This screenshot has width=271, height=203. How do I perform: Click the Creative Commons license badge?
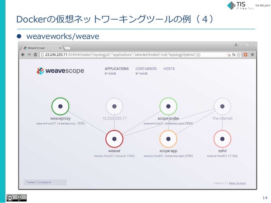point(17,198)
